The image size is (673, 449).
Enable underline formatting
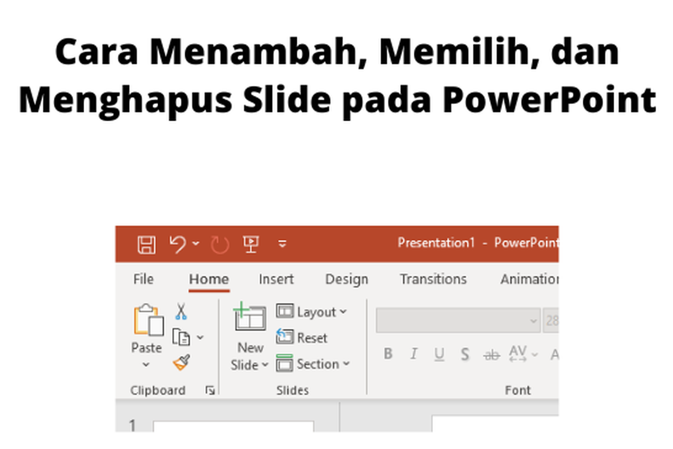click(440, 354)
